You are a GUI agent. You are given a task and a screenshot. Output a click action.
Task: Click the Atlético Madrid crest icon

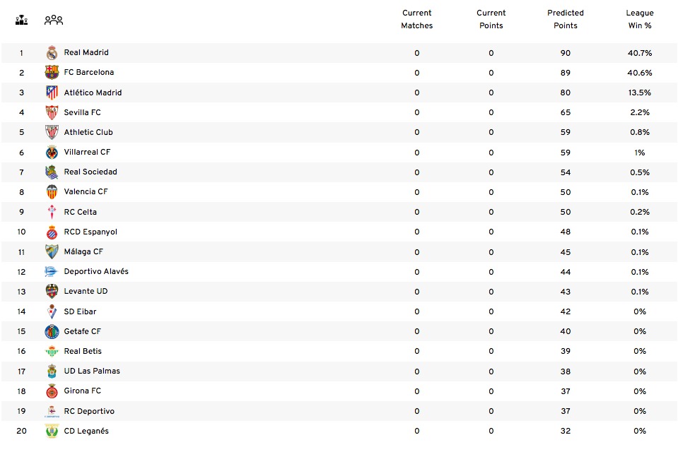52,93
